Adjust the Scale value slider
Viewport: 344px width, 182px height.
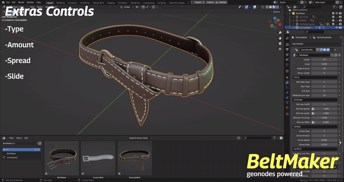pos(324,64)
